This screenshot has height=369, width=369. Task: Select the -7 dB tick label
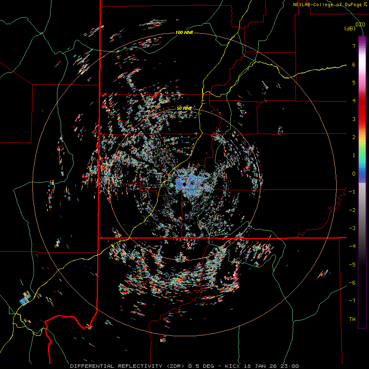[x=352, y=301]
